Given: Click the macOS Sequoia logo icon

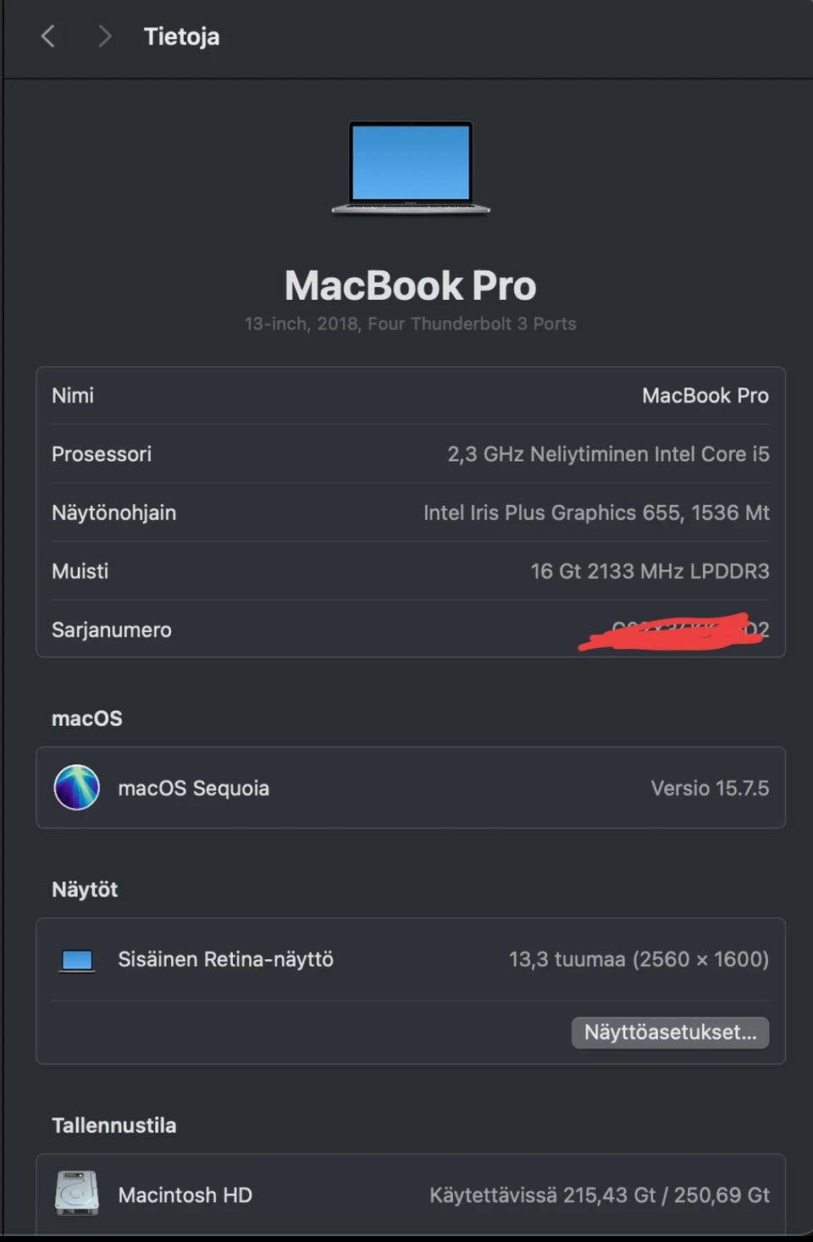Looking at the screenshot, I should pyautogui.click(x=77, y=787).
